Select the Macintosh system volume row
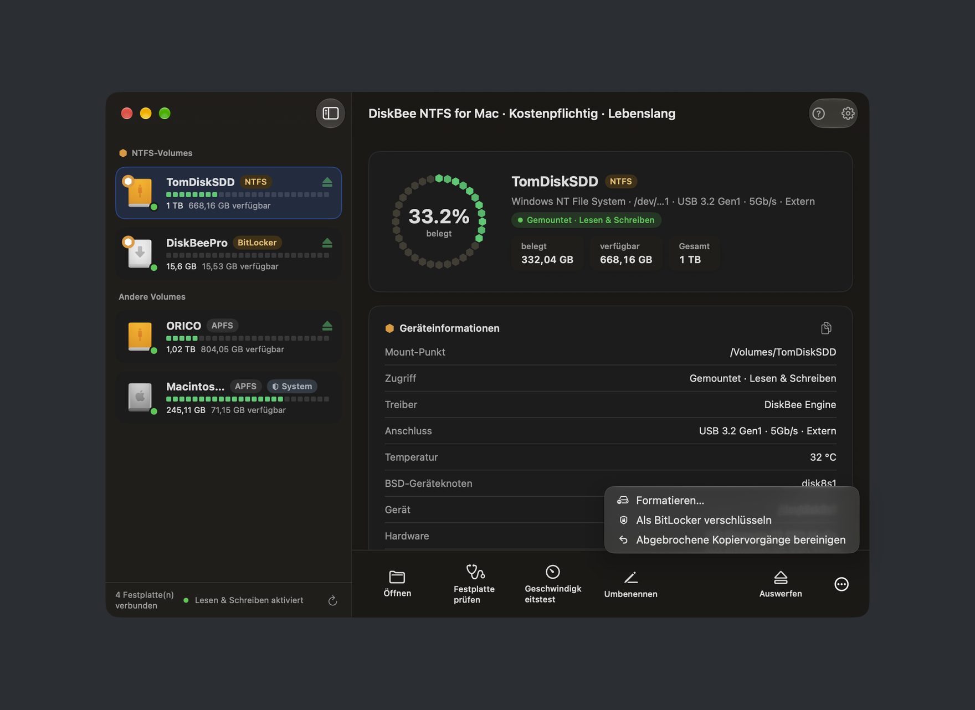This screenshot has height=710, width=975. tap(229, 397)
